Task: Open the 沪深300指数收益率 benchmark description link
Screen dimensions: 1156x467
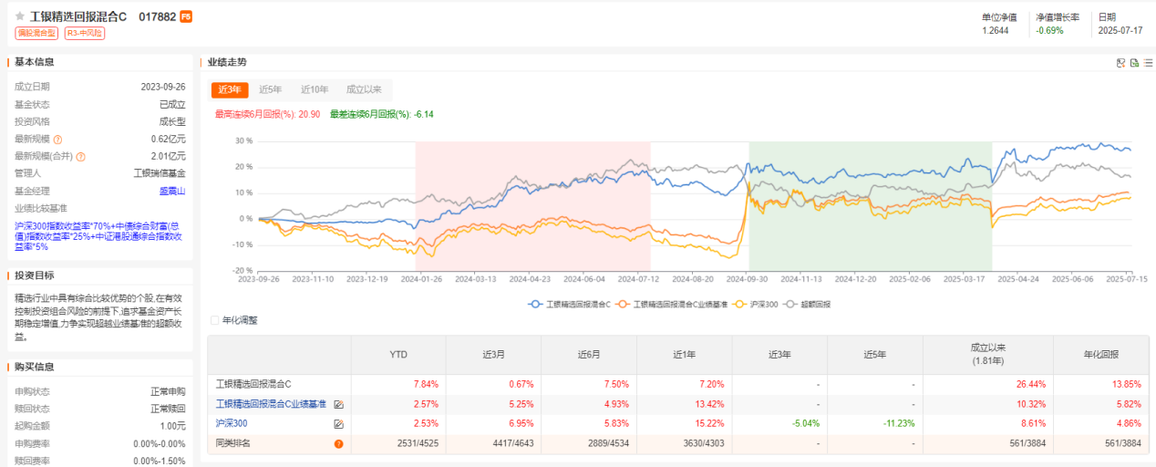Action: [x=98, y=236]
